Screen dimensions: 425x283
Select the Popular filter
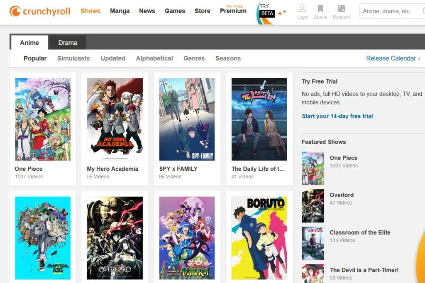point(35,58)
